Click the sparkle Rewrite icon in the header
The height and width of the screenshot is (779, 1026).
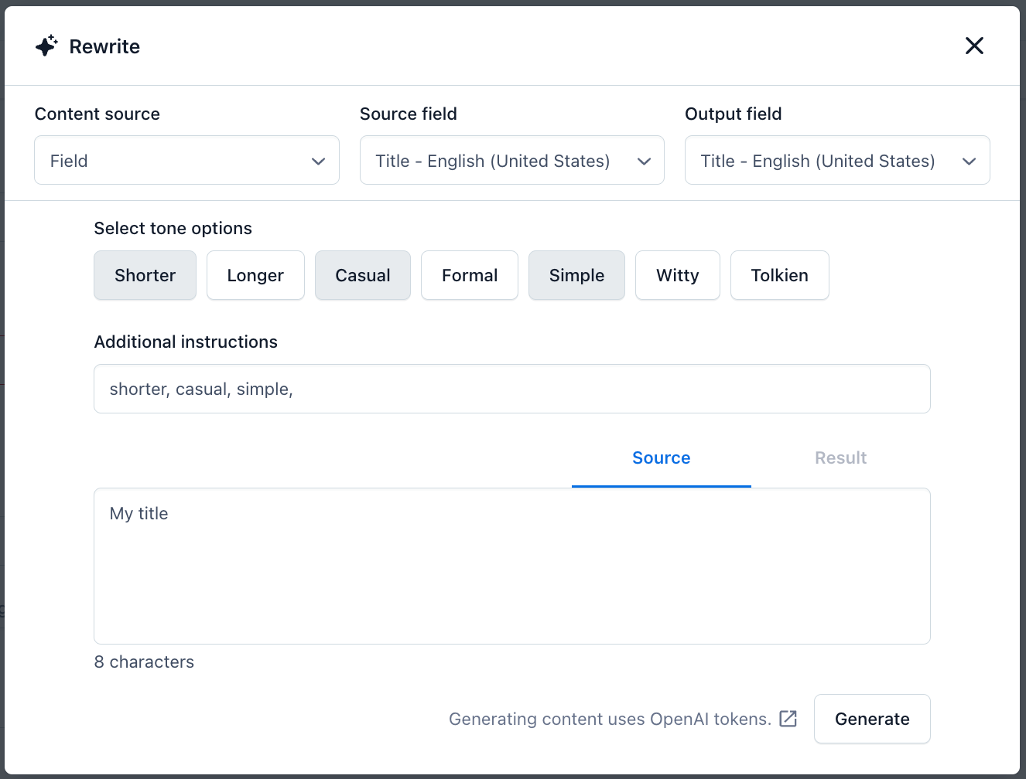tap(46, 46)
